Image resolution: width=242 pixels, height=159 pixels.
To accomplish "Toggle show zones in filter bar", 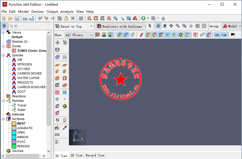I will click(x=195, y=35).
